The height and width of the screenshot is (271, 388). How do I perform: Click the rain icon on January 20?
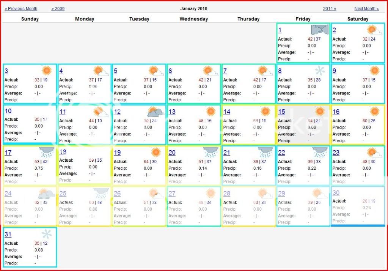(x=210, y=152)
